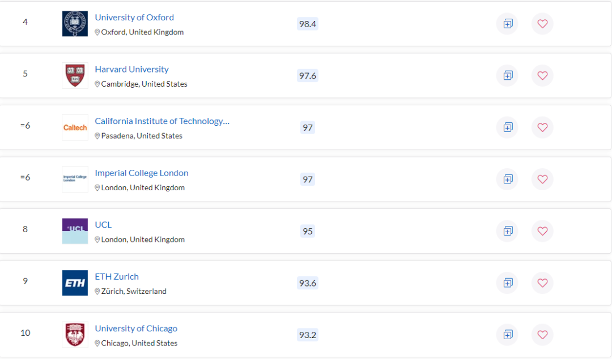
Task: Add ETH Zurich to compare list
Action: pyautogui.click(x=507, y=283)
